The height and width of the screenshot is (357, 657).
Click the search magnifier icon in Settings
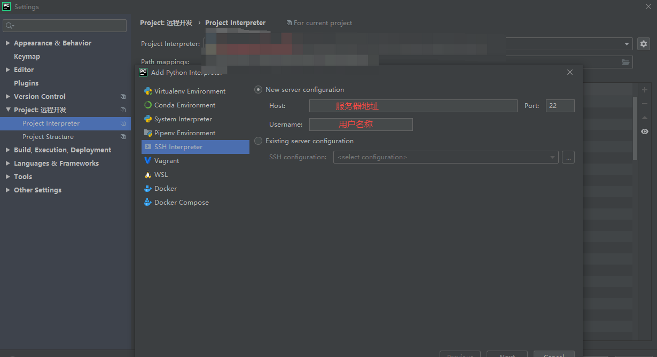pyautogui.click(x=10, y=26)
